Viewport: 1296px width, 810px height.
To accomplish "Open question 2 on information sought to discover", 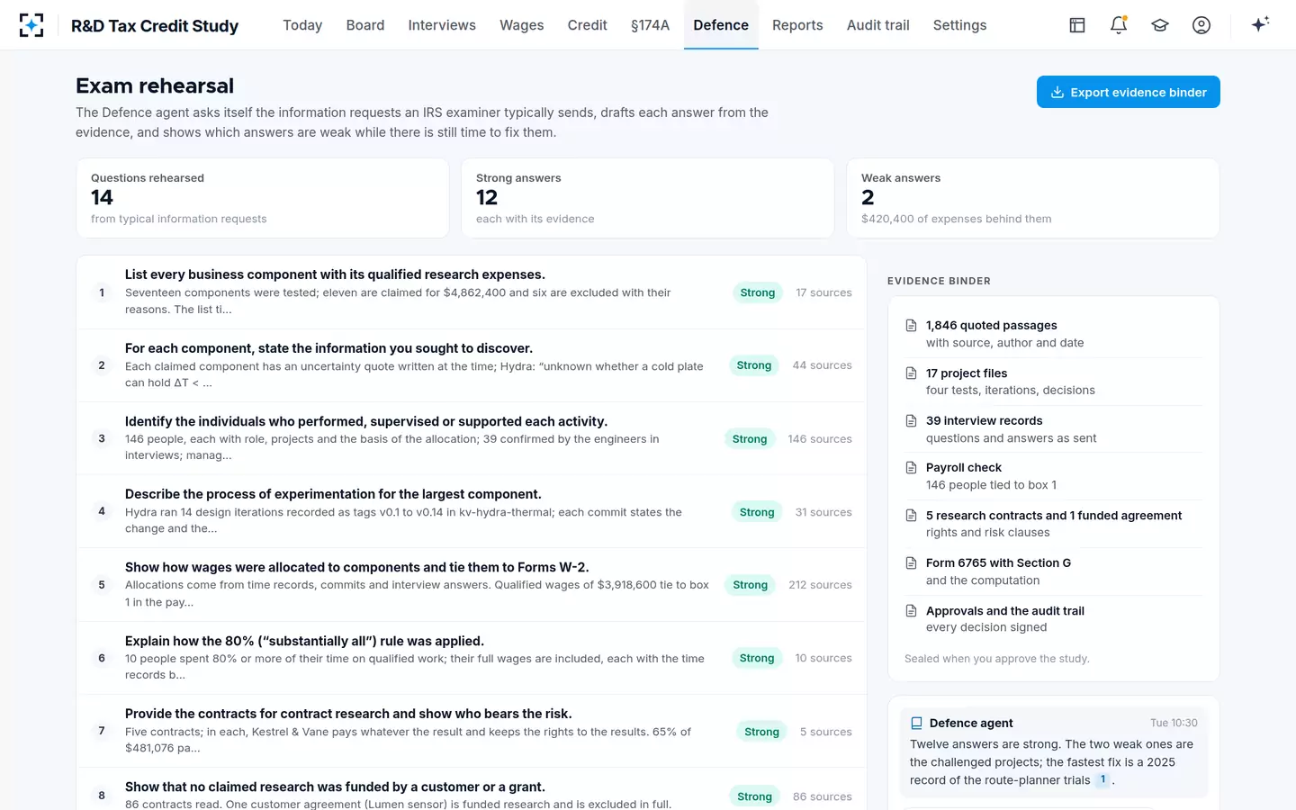I will pos(472,365).
